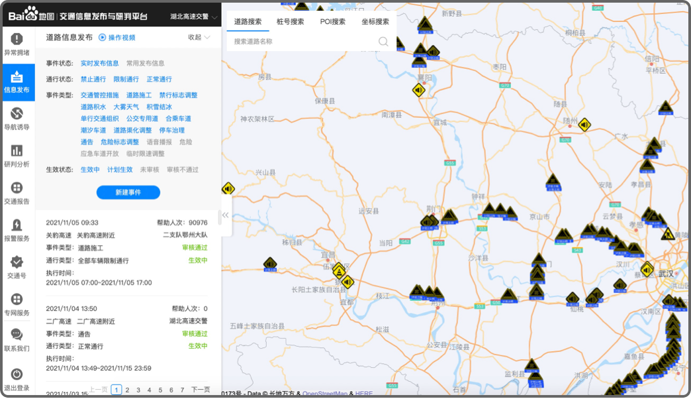This screenshot has width=691, height=399.
Task: Open the HERE attribution link
Action: pyautogui.click(x=364, y=394)
